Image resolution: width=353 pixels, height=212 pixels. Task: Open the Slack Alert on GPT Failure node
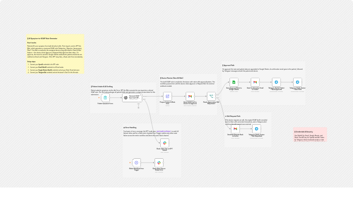point(164,143)
